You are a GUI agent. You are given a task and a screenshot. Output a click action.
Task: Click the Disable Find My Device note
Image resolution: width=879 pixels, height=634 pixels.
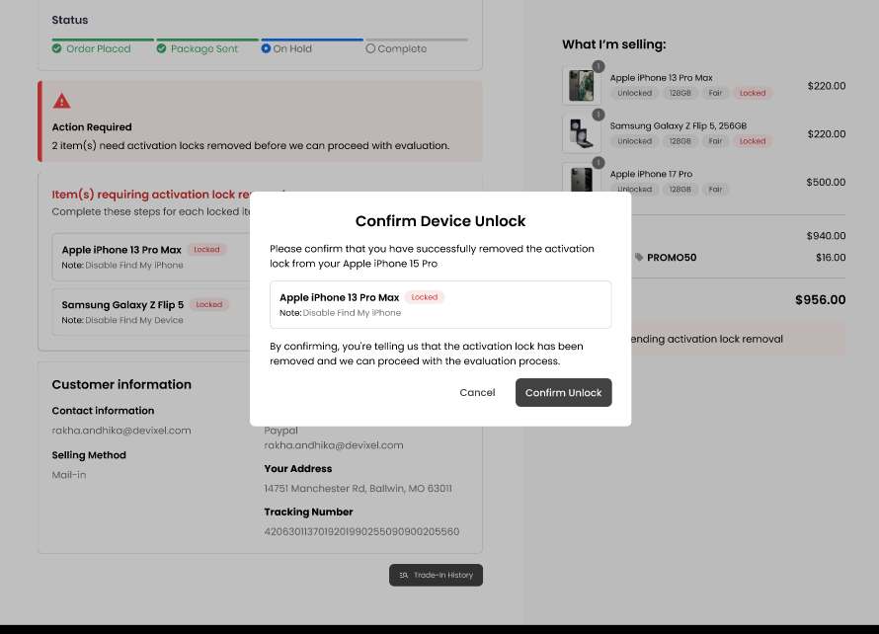(134, 320)
